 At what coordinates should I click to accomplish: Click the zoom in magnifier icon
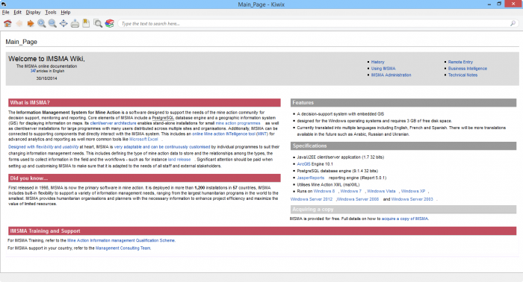(42, 23)
